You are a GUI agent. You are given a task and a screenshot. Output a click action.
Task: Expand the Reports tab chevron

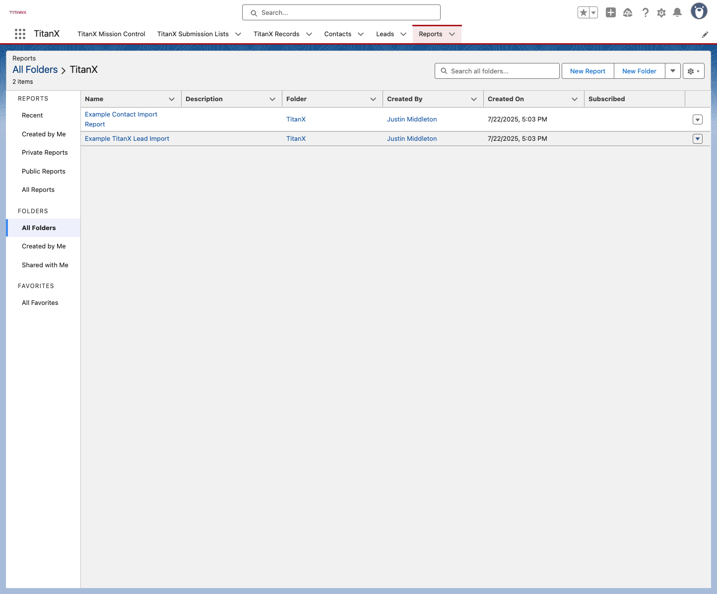(452, 34)
